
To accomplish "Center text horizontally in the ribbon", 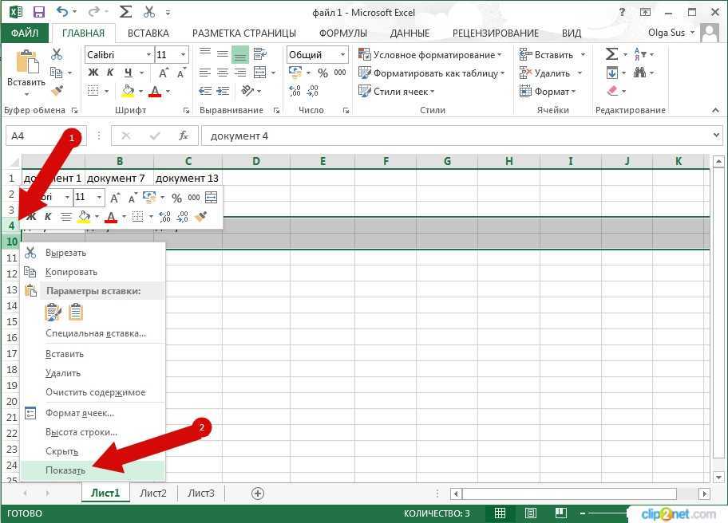I will point(223,73).
